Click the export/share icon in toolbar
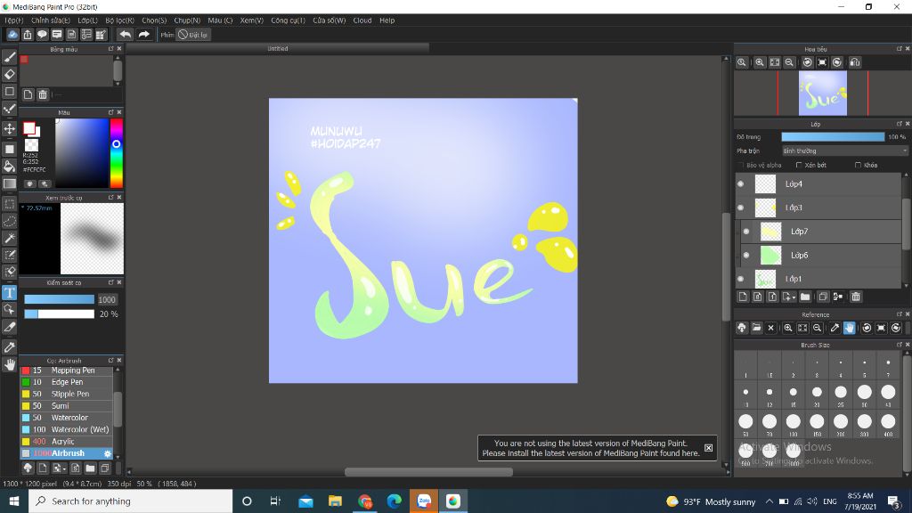Image resolution: width=912 pixels, height=513 pixels. [28, 35]
